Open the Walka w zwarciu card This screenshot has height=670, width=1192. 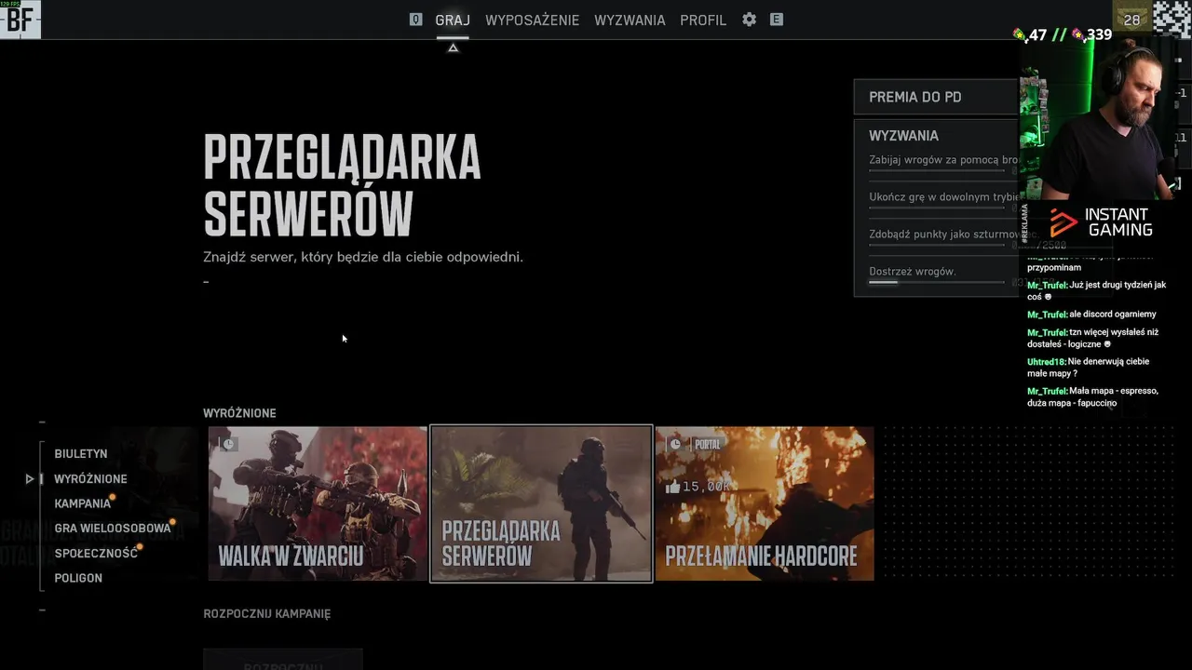coord(318,503)
